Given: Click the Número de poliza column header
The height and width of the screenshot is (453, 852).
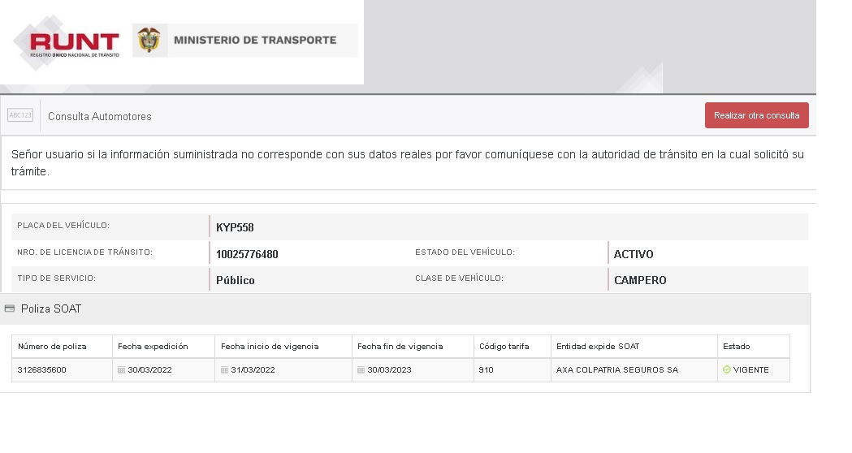Looking at the screenshot, I should (52, 347).
